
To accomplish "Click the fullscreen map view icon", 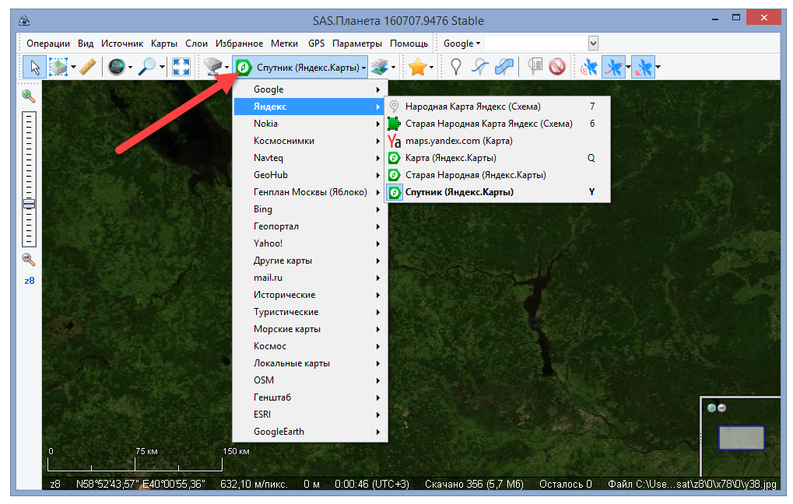I will pyautogui.click(x=181, y=68).
